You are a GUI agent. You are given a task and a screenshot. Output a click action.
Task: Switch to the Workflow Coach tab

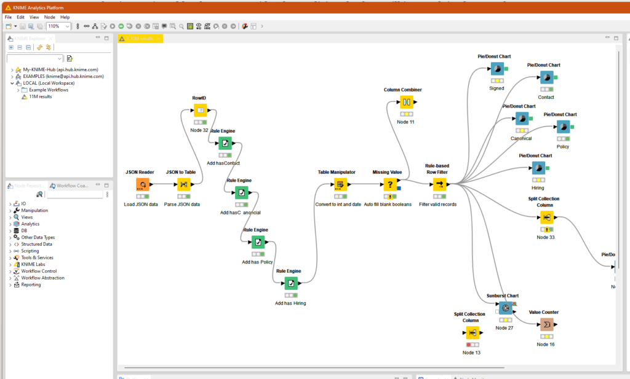69,186
